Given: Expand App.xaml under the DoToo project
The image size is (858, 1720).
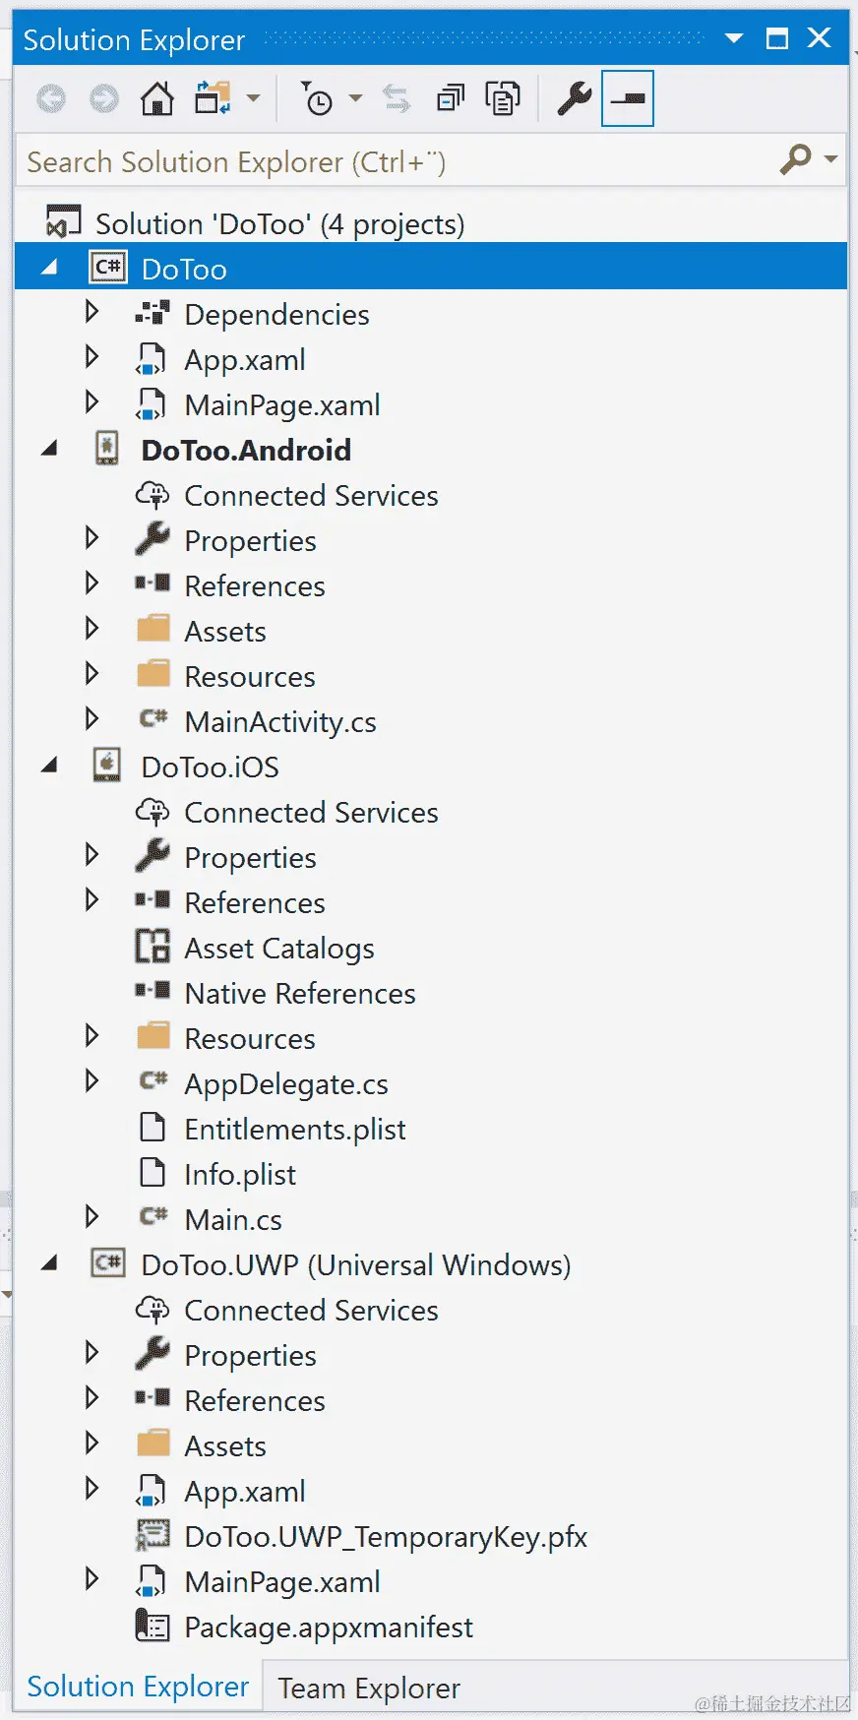Looking at the screenshot, I should pos(92,358).
